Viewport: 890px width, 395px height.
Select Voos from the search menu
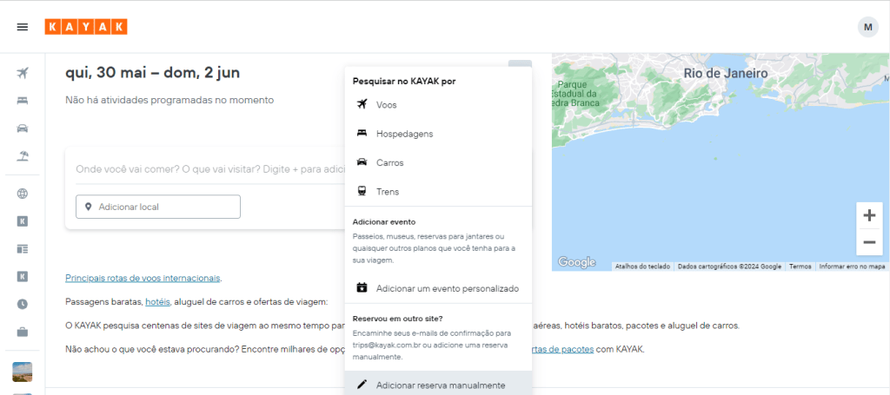tap(438, 105)
